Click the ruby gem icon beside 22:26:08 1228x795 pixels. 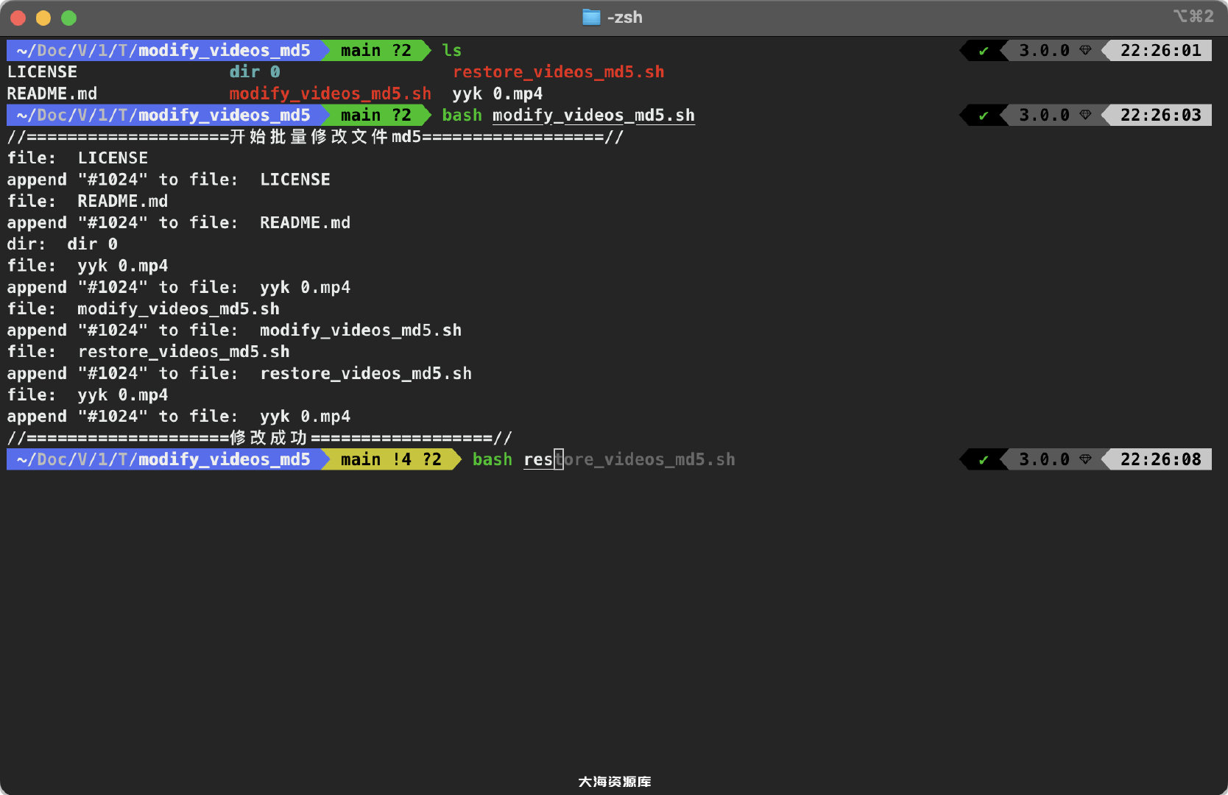coord(1085,460)
